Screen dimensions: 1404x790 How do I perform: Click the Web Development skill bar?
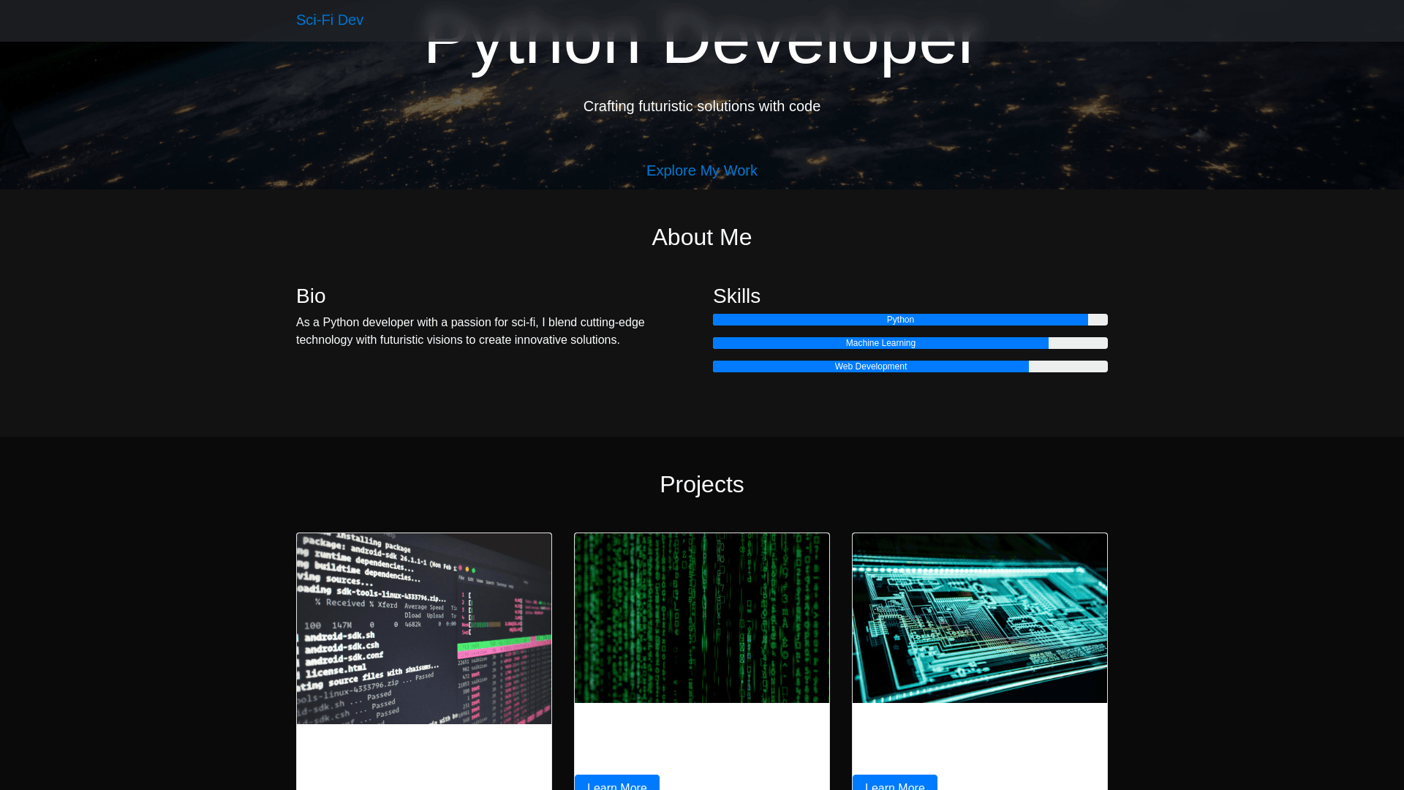(x=870, y=366)
